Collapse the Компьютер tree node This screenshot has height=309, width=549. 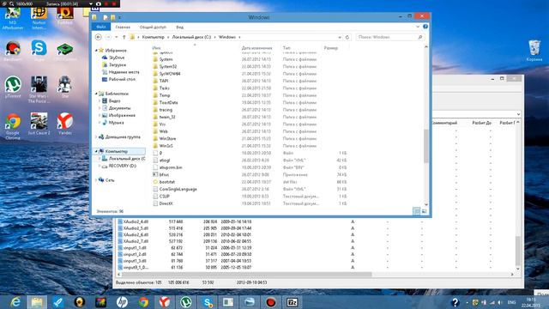click(96, 151)
